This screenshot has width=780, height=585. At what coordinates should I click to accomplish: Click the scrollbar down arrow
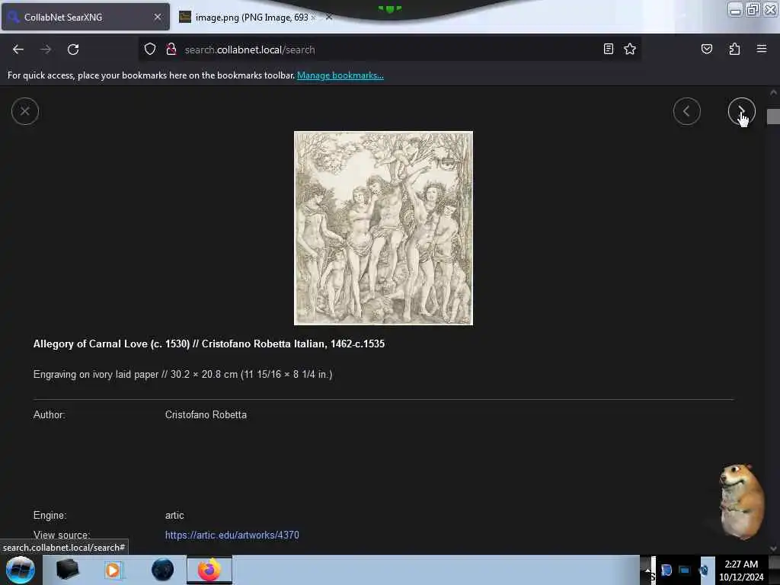773,548
